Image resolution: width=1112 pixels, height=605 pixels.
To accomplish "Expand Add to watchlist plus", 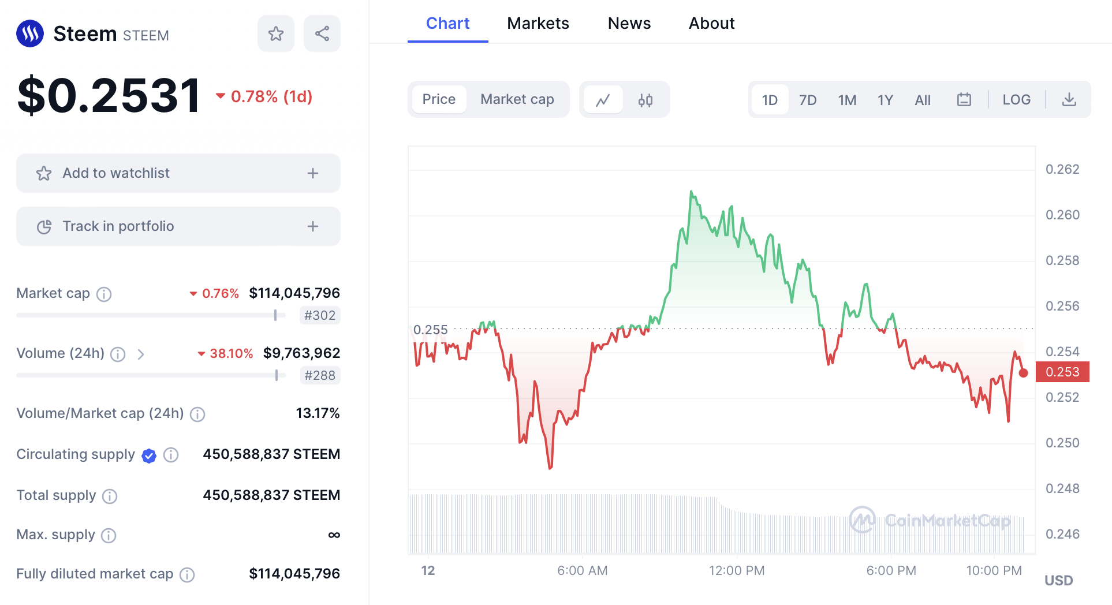I will click(x=313, y=173).
